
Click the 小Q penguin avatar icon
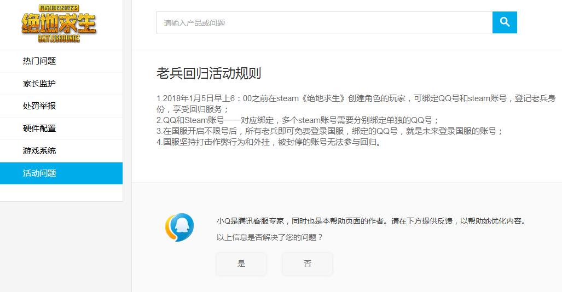point(179,227)
